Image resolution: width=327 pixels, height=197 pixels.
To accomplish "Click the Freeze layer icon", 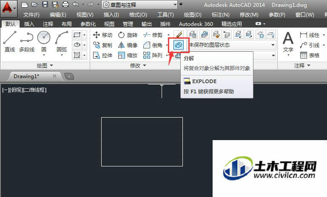I will click(261, 34).
